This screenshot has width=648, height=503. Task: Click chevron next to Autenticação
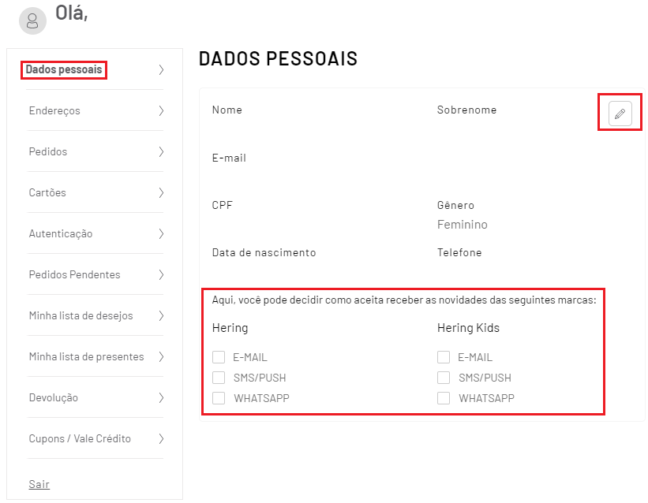(161, 233)
